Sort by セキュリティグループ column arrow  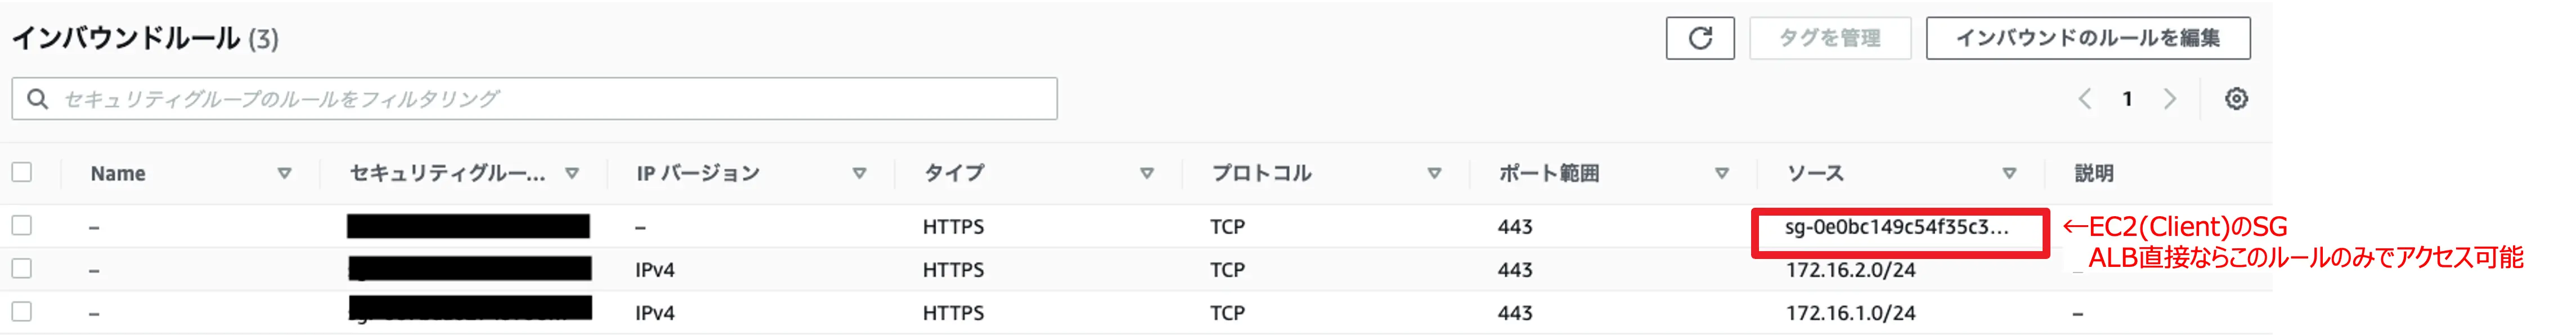tap(572, 174)
